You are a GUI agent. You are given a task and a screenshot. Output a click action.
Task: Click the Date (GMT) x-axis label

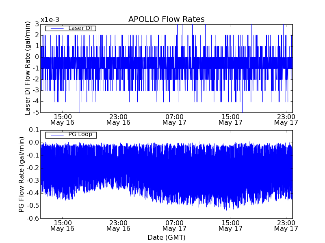click(166, 237)
